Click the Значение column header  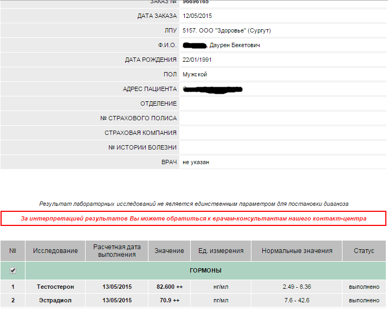[169, 251]
